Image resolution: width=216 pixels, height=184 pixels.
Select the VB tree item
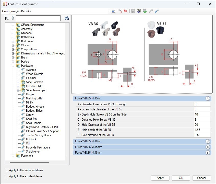[x=28, y=143]
